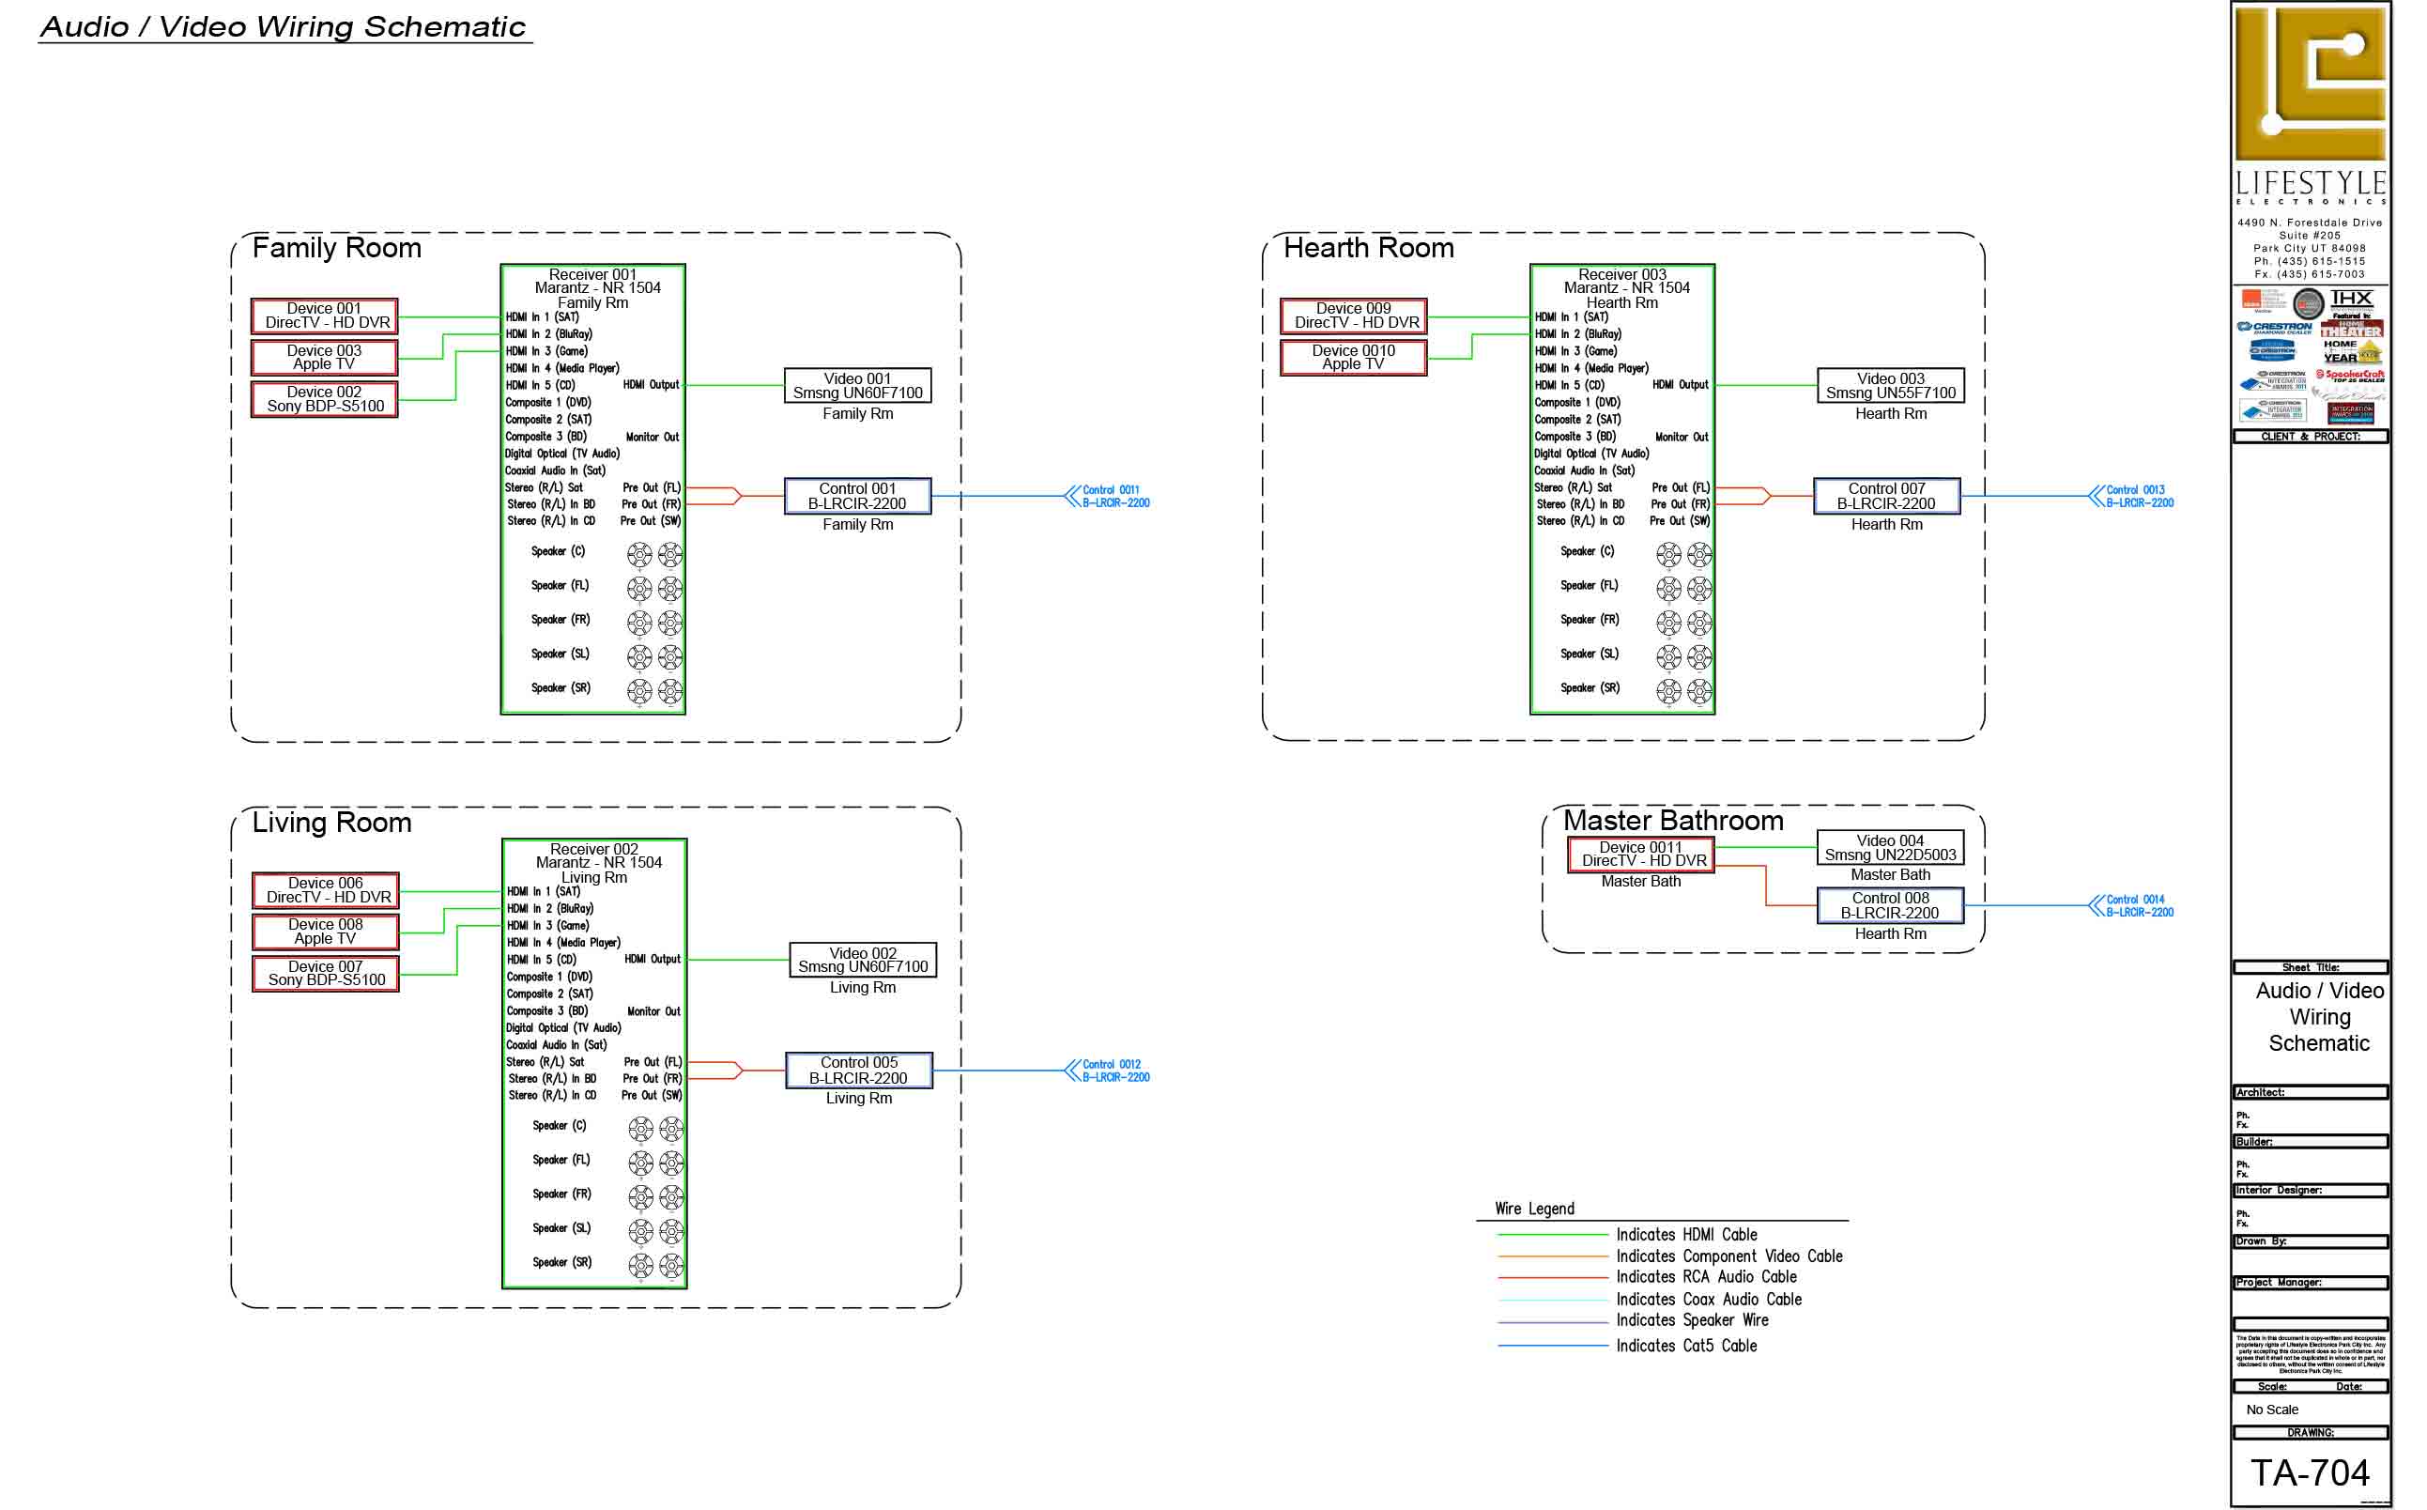
Task: Select the Control 0012 off-page connector arrow
Action: click(1072, 1071)
